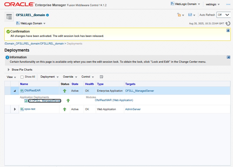Click the status up arrow for OfsllRestEAR
Viewport: 233px width, 167px height.
pyautogui.click(x=64, y=91)
